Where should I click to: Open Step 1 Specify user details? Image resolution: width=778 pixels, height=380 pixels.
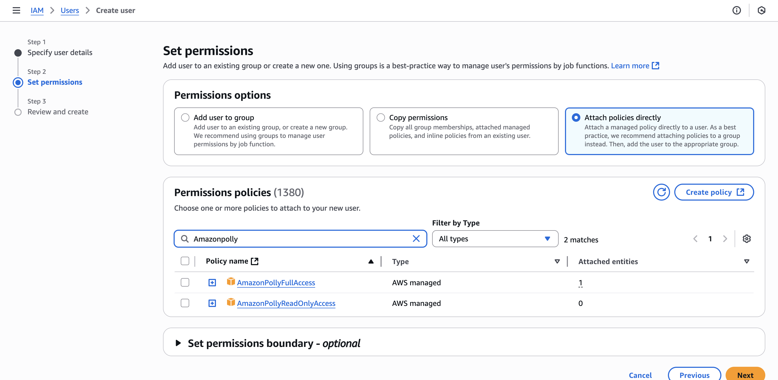tap(60, 53)
